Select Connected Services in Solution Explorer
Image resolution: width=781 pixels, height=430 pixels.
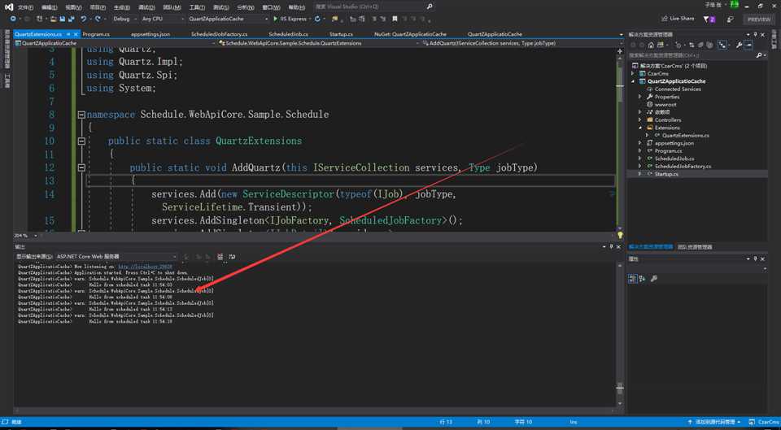pyautogui.click(x=678, y=89)
